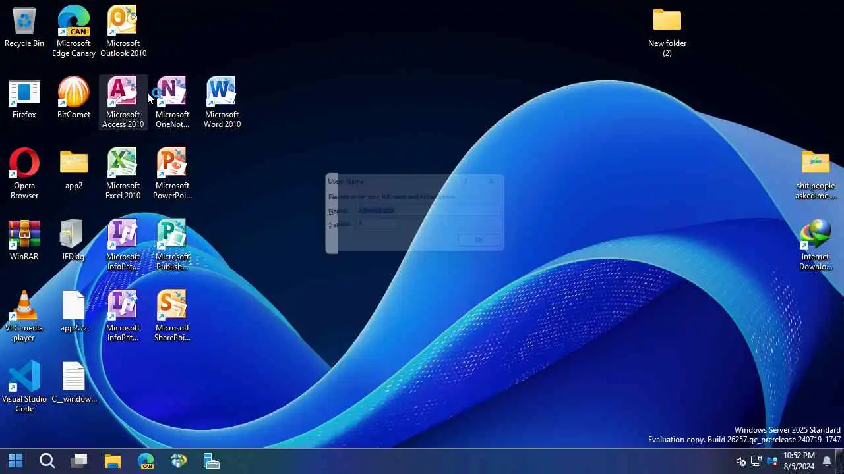Open the Recycle Bin desktop icon
The image size is (844, 474).
coord(24,28)
